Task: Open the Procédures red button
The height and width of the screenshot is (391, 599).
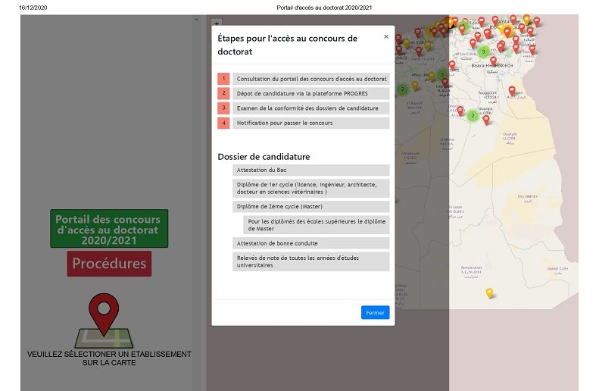Action: (109, 264)
